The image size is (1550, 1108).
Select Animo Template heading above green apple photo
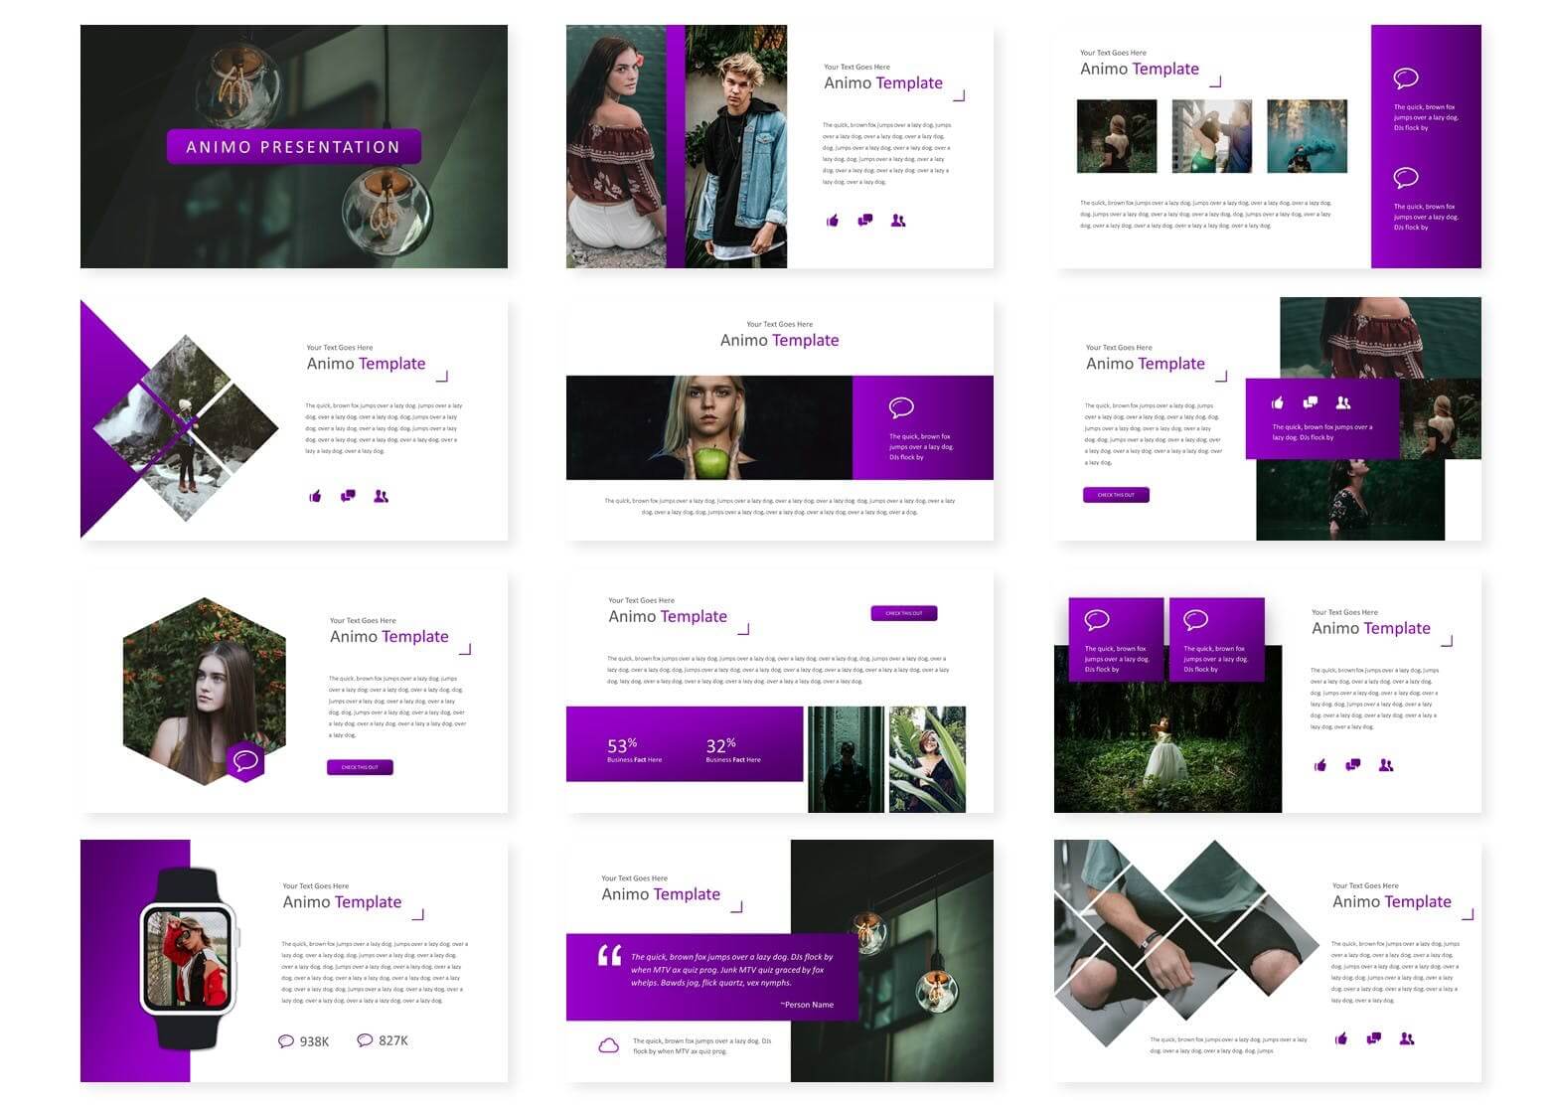pyautogui.click(x=779, y=340)
